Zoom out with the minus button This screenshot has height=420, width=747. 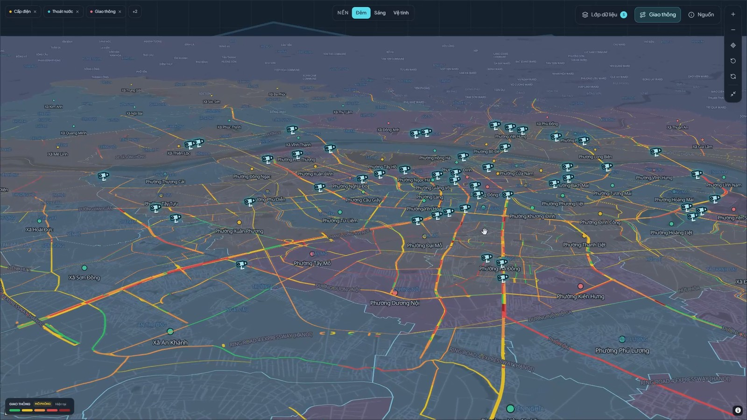click(733, 30)
